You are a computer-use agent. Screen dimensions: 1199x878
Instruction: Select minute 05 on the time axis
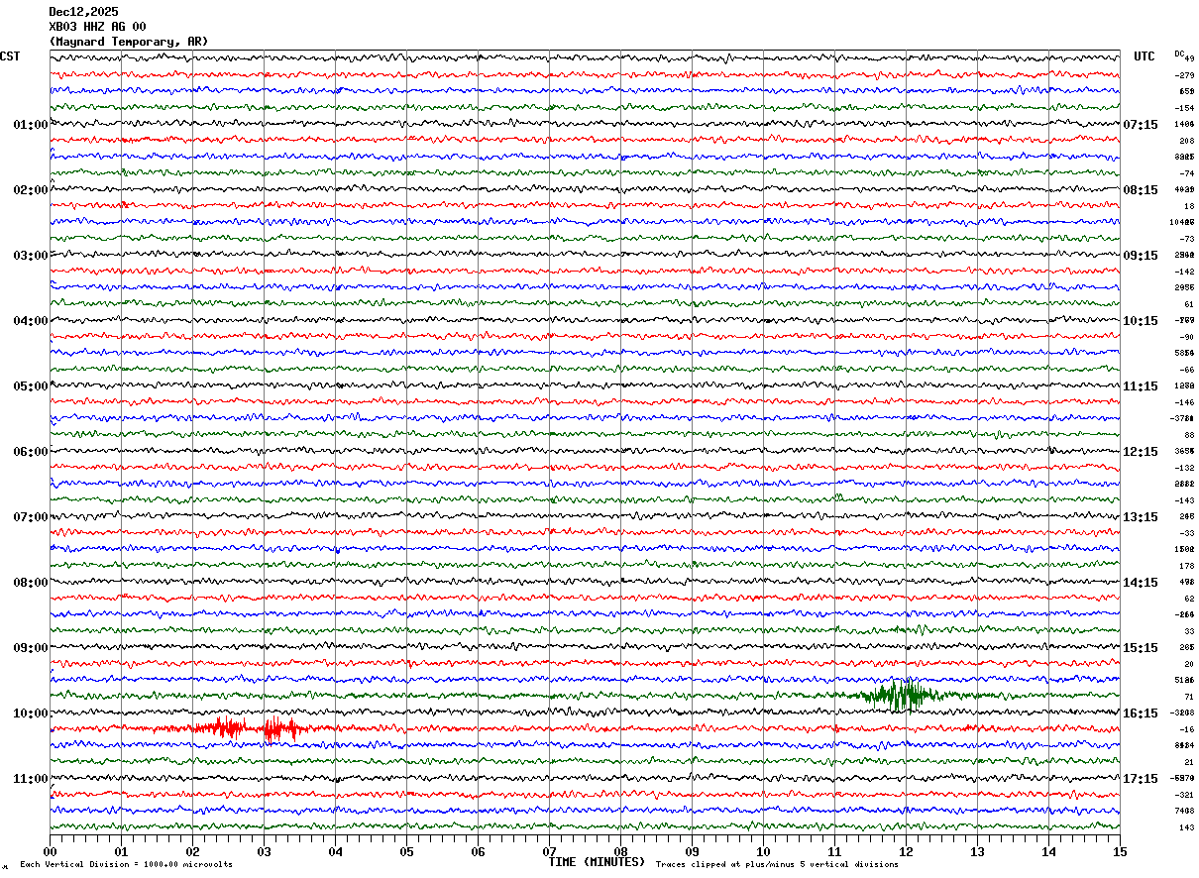pyautogui.click(x=406, y=851)
